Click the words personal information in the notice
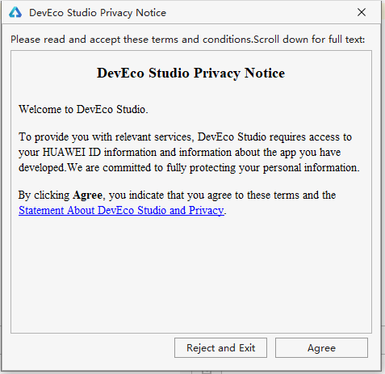The height and width of the screenshot is (374, 385). coord(311,167)
